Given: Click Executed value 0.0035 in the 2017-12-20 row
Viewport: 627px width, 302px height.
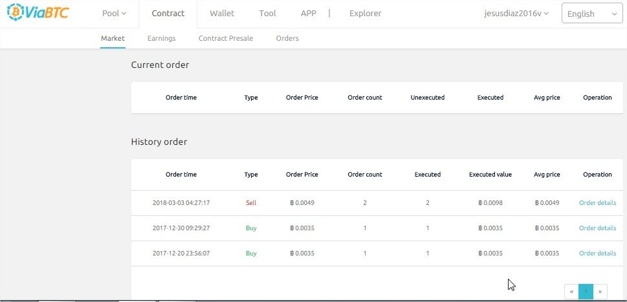Looking at the screenshot, I should [490, 253].
